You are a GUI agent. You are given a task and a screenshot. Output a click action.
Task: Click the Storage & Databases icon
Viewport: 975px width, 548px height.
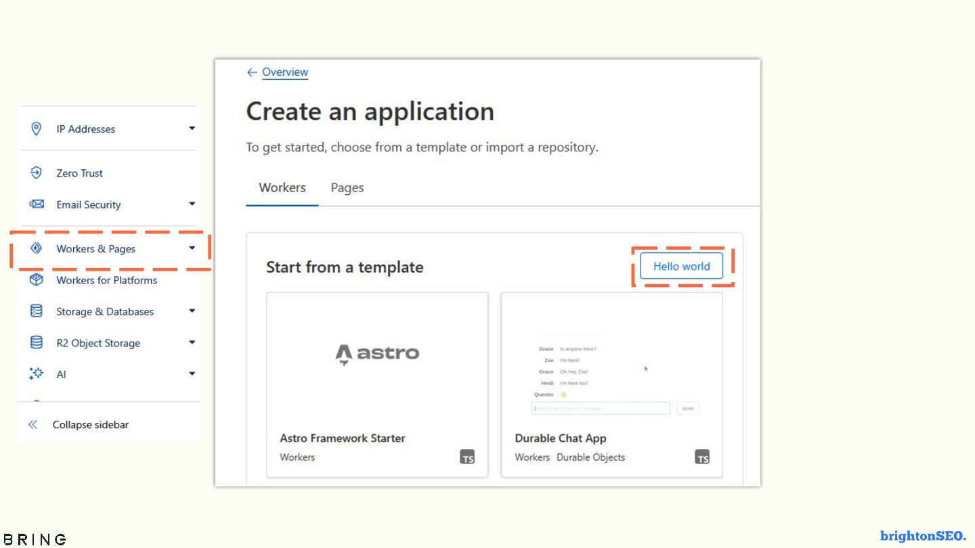[x=37, y=311]
